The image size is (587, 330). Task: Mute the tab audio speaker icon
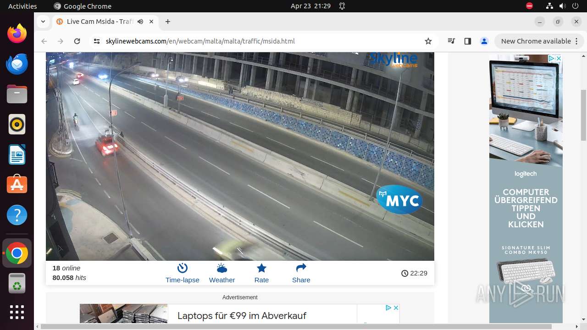tap(140, 22)
